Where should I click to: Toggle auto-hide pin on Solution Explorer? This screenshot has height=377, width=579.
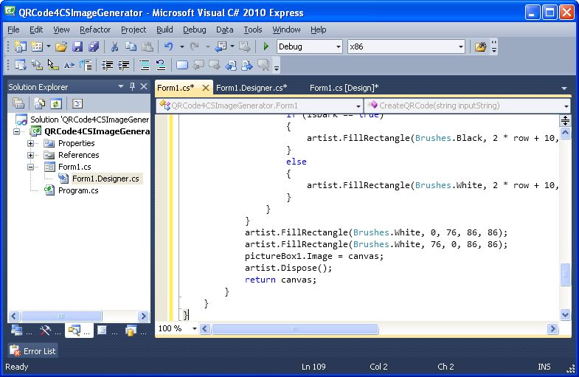coord(133,87)
